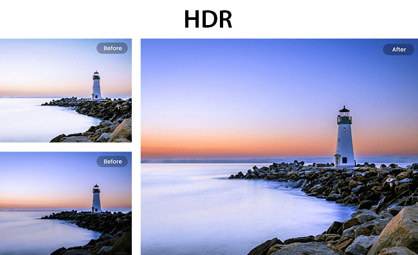Click the Before badge on the bottom image
The width and height of the screenshot is (418, 255).
coord(113,162)
